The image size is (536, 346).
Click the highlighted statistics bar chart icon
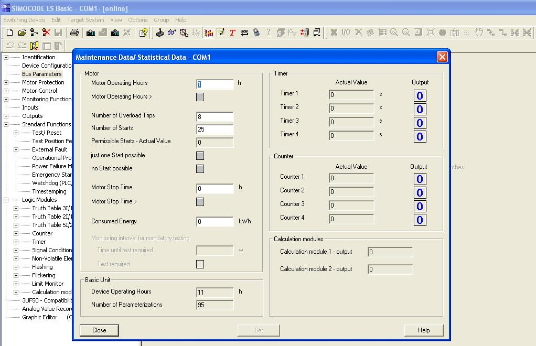click(208, 33)
